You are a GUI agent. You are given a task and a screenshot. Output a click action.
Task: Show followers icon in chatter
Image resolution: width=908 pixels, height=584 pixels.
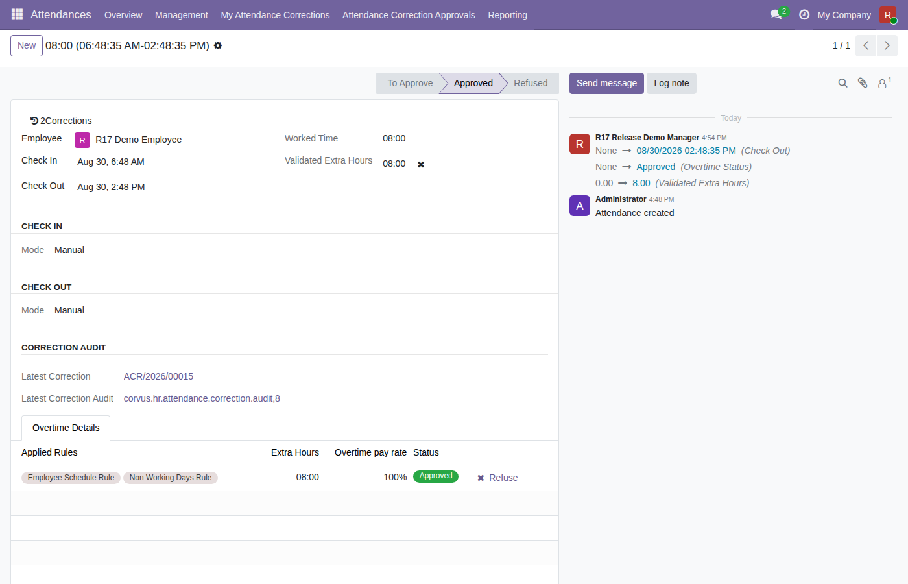pos(884,83)
